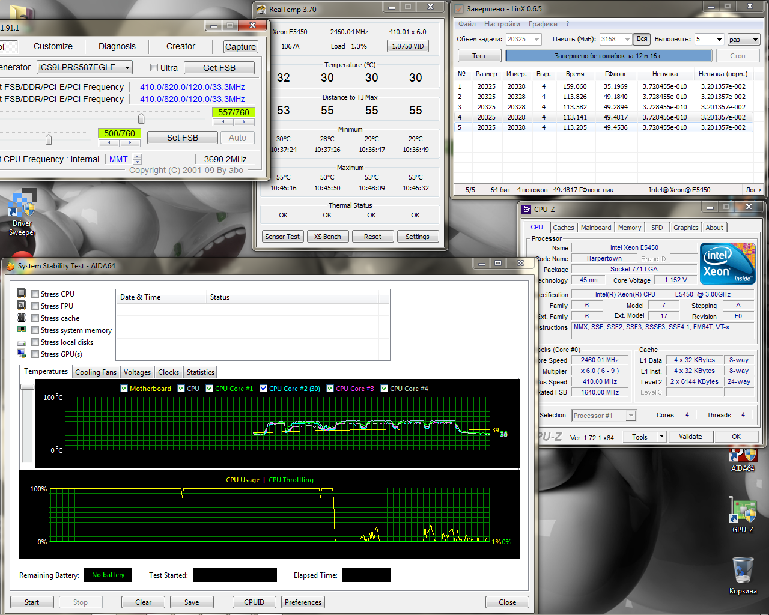Uncheck CPU Core #4 in graph legend

click(x=384, y=389)
